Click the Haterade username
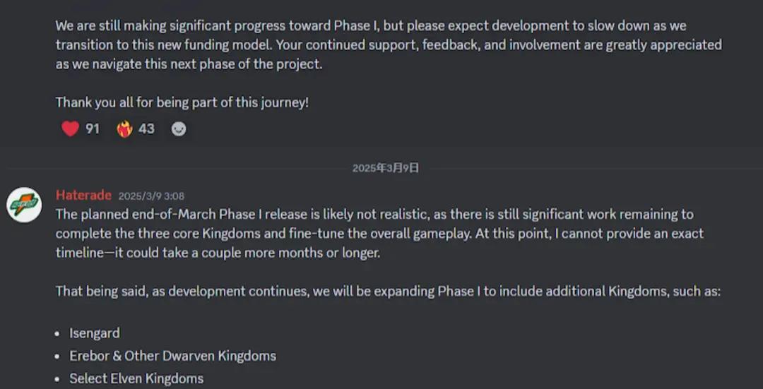Screen dimensions: 763x389 [x=83, y=196]
